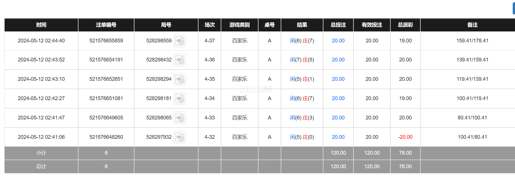Select order number 521576654191
This screenshot has height=178, width=515.
coord(106,60)
